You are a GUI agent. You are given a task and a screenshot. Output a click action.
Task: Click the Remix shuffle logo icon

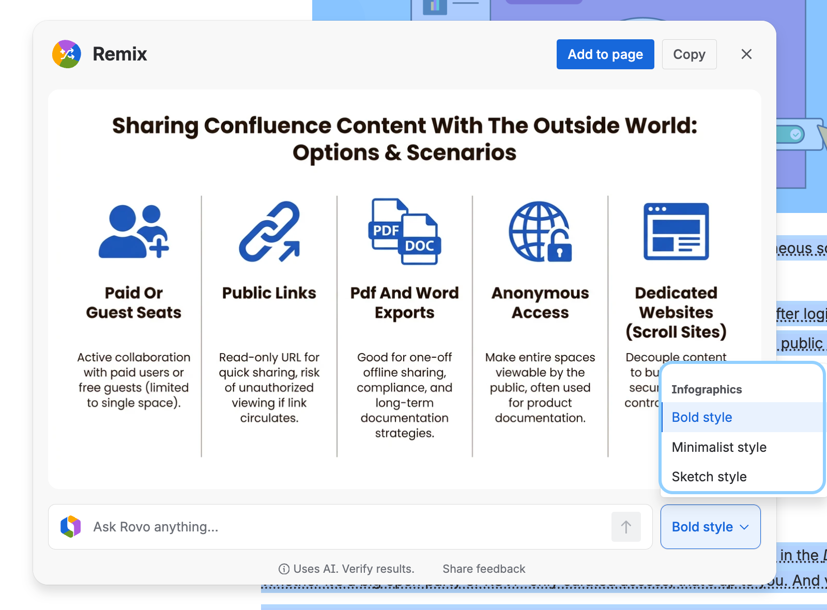(x=67, y=54)
